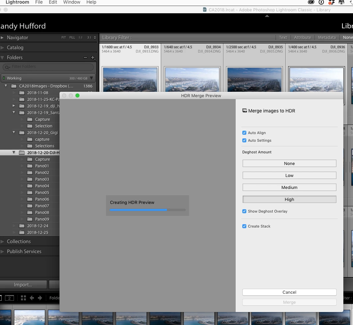Open the Working volume dropdown arrow
Screen dimensions: 353x325
91,78
